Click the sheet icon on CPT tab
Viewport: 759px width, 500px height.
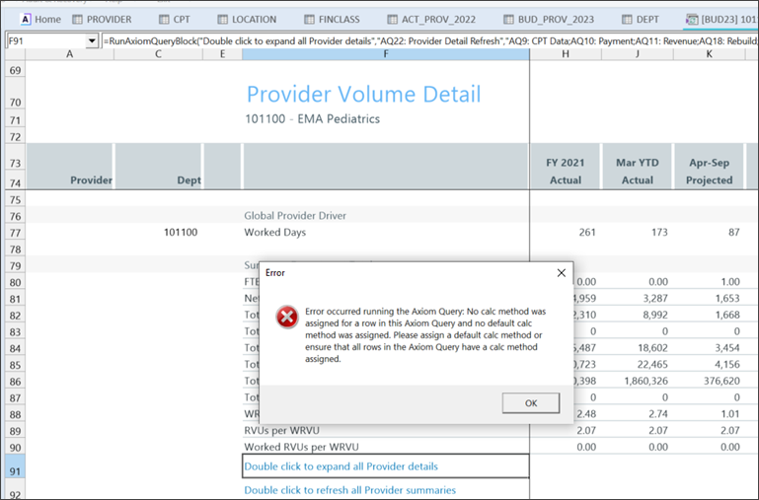click(167, 19)
